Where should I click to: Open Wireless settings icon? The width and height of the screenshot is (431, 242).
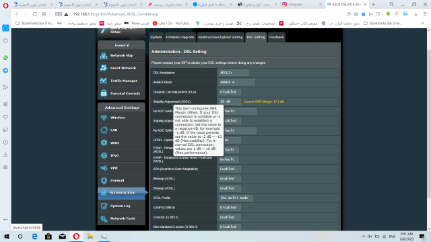pyautogui.click(x=104, y=118)
